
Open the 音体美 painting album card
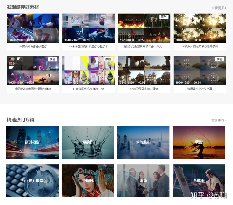[199, 181]
